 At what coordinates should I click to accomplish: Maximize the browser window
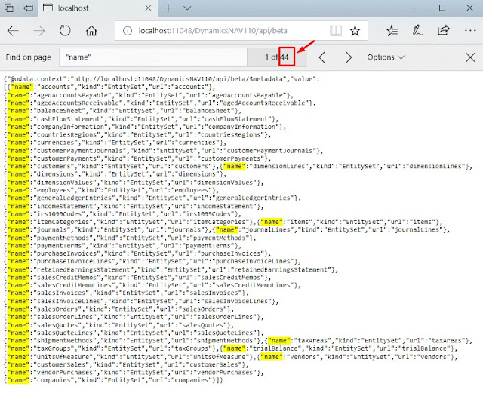click(442, 8)
